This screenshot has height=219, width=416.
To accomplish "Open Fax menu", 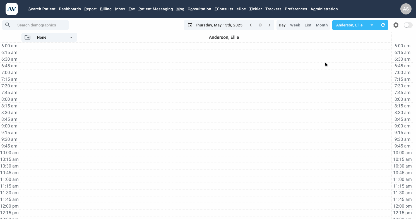I will pyautogui.click(x=132, y=9).
